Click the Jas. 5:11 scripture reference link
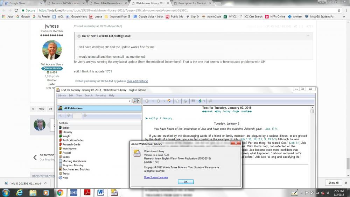The width and height of the screenshot is (350, 197). pos(272,129)
